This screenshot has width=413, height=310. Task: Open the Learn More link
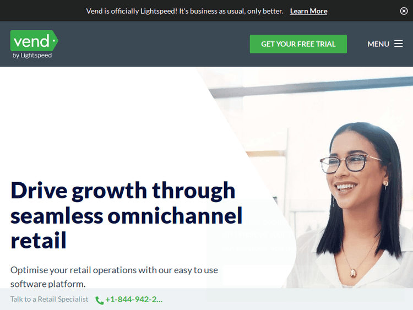coord(308,11)
